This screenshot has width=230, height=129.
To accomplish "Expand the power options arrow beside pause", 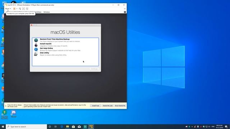I will tap(17, 9).
